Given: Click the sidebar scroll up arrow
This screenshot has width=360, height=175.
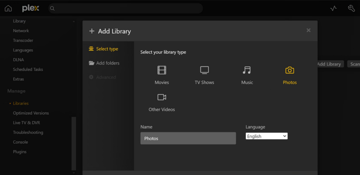Looking at the screenshot, I should [x=74, y=22].
